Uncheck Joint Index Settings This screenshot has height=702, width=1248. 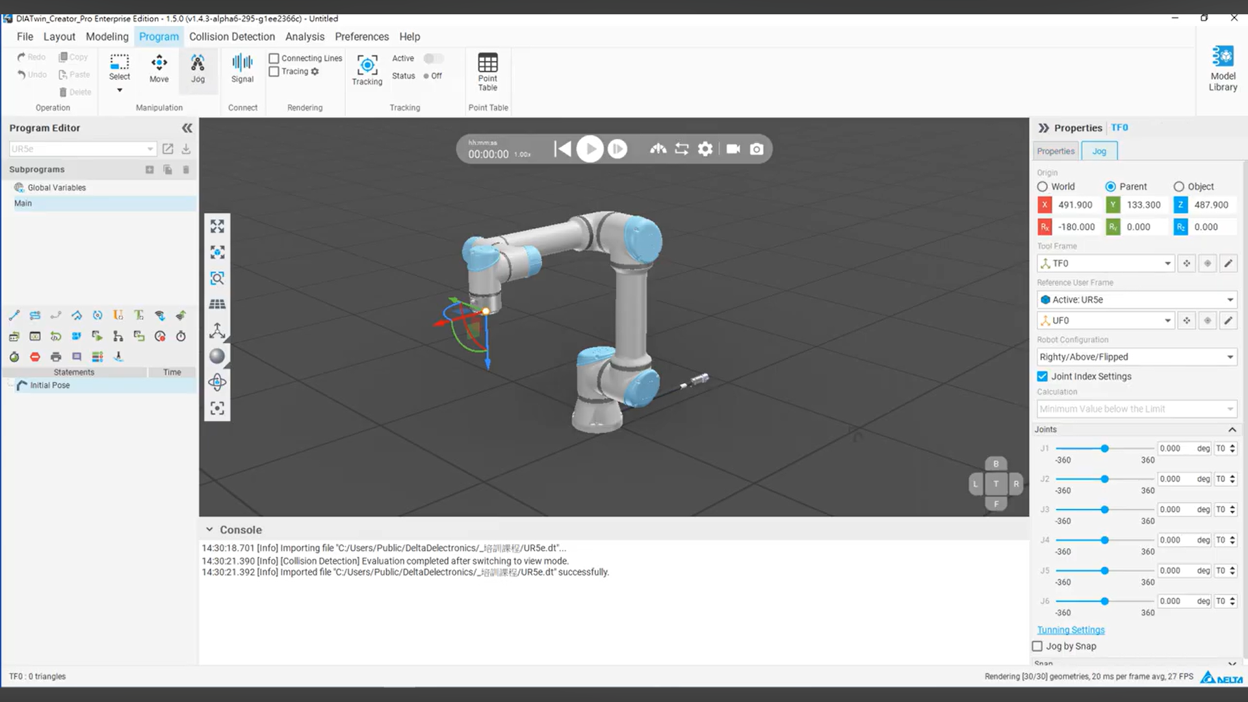(1043, 376)
